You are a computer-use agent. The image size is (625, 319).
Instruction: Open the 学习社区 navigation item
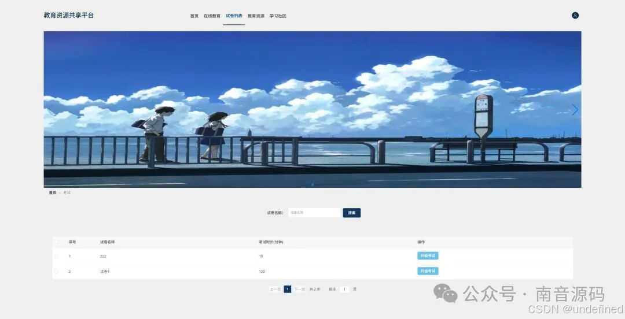278,16
